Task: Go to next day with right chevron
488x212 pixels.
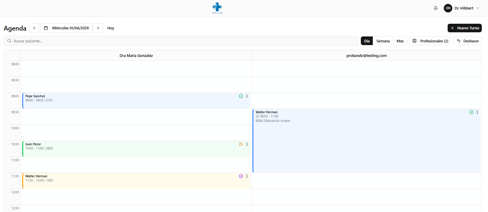Action: pos(98,28)
